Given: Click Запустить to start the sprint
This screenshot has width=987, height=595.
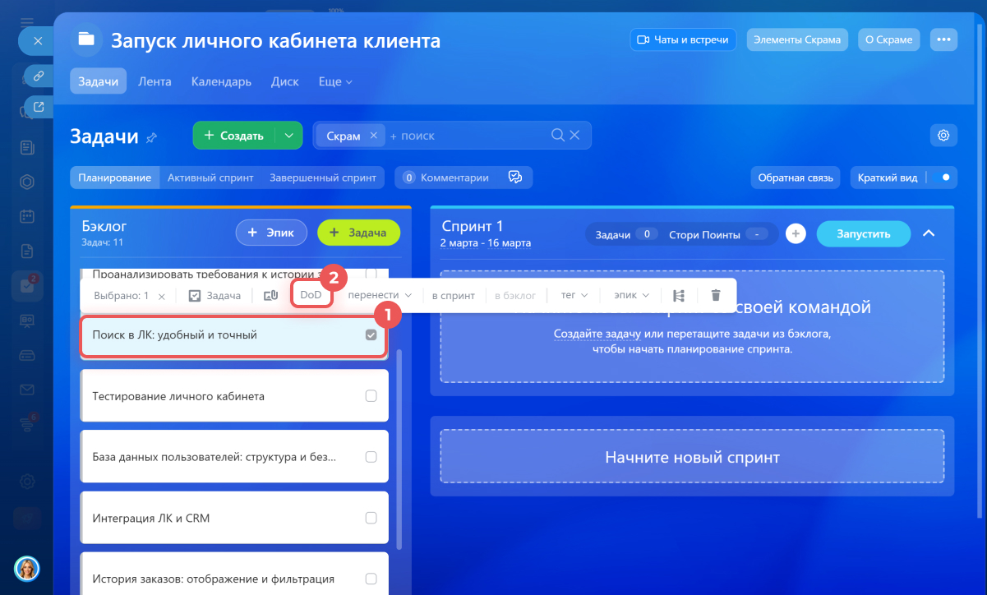Looking at the screenshot, I should tap(863, 234).
